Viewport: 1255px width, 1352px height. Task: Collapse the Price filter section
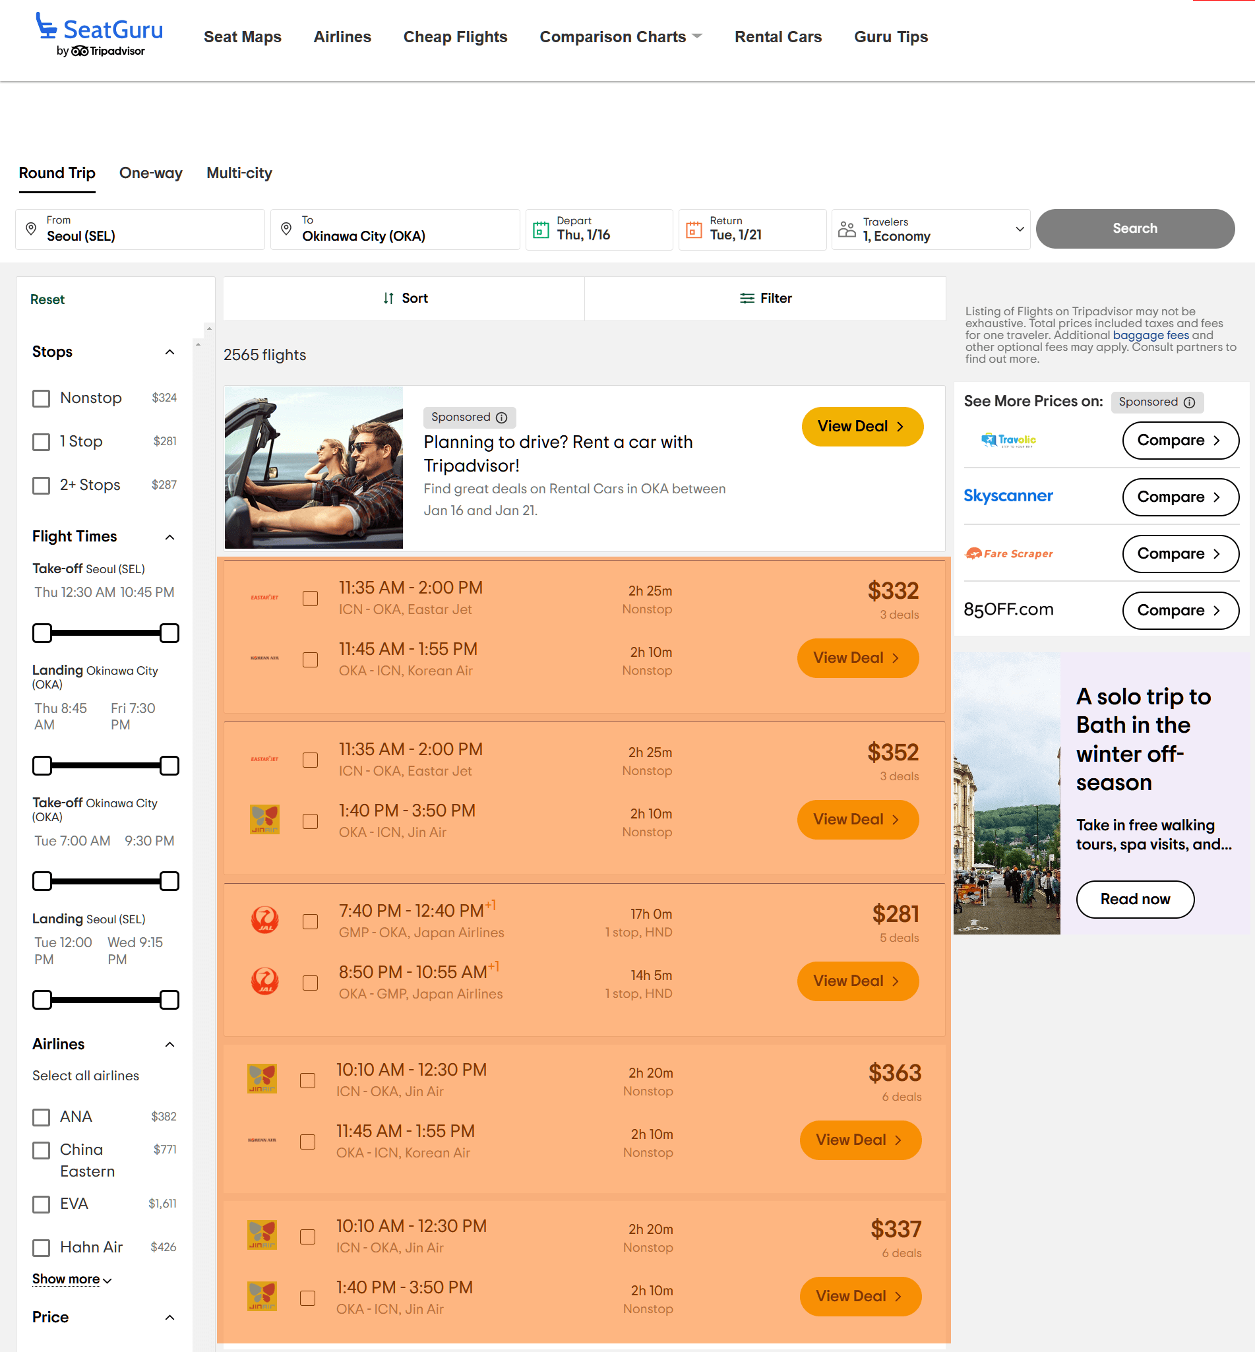tap(169, 1317)
